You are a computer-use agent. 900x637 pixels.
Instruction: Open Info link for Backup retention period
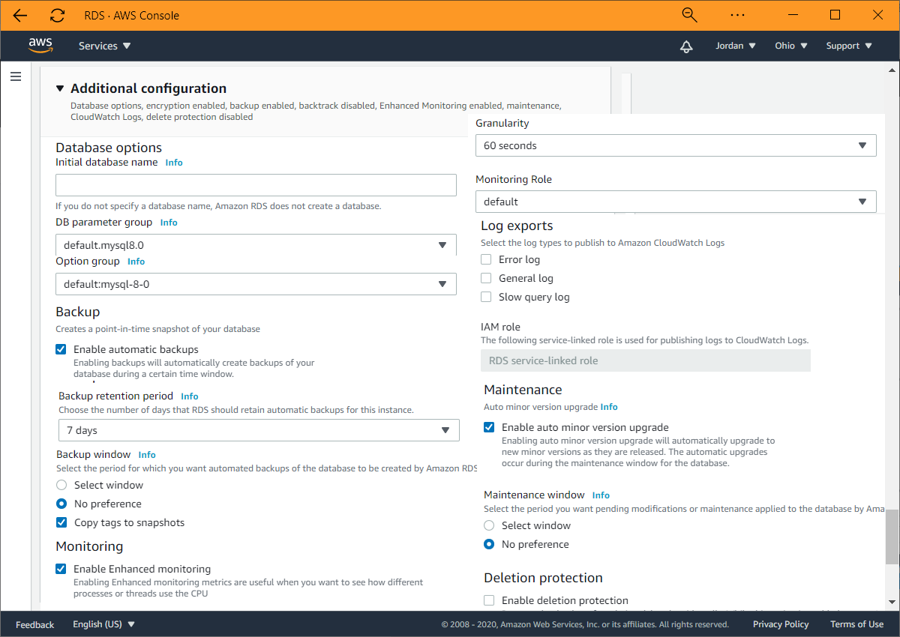click(x=190, y=396)
